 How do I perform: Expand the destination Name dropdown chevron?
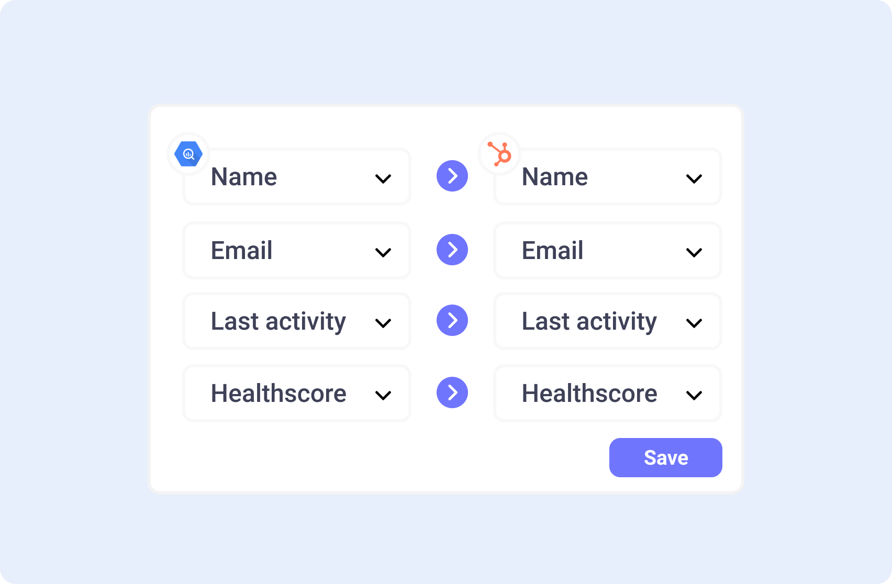[x=694, y=179]
